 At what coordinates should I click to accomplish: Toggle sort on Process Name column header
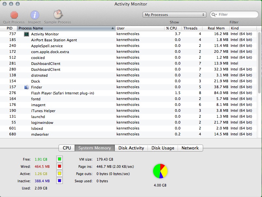click(66, 28)
